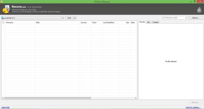Click the Recuva.com header link
Image resolution: width=204 pixels, height=109 pixels.
pyautogui.click(x=19, y=7)
